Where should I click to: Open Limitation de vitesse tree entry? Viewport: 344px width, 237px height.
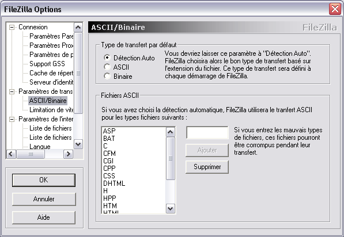tap(51, 110)
